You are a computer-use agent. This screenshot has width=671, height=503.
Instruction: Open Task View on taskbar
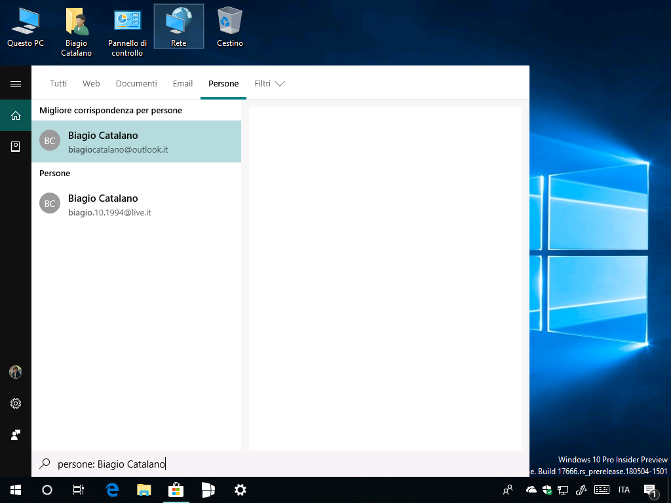pyautogui.click(x=79, y=490)
